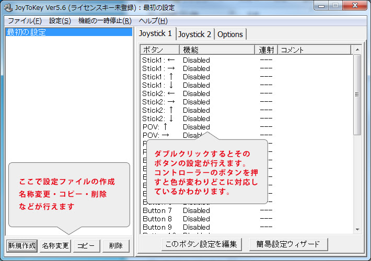Select the Stick1 left arrow row
The image size is (371, 261).
246,60
